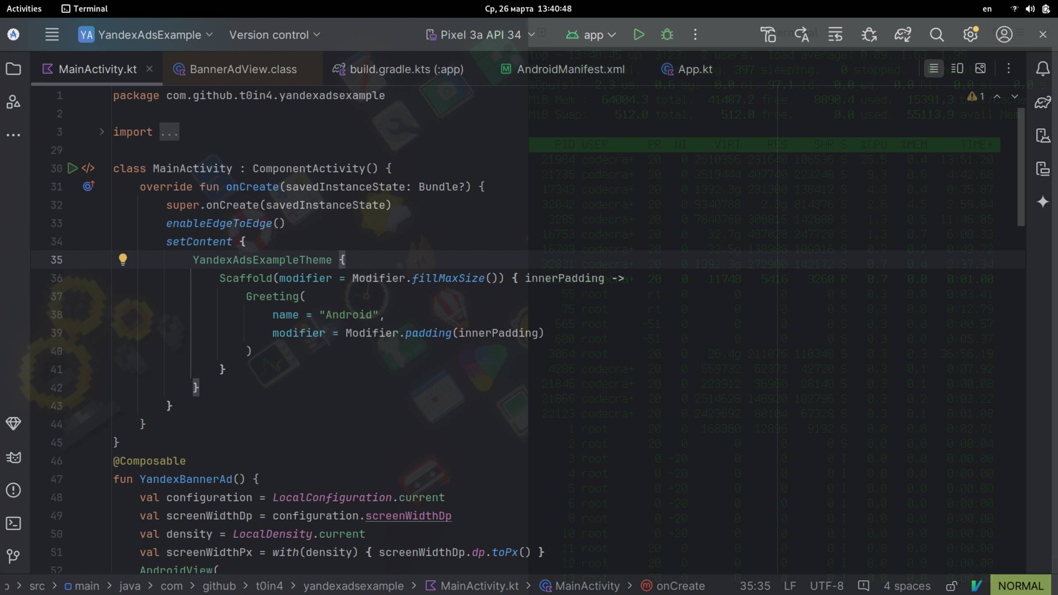Open caret position 35:35 go-to-line
This screenshot has height=595, width=1058.
pyautogui.click(x=755, y=586)
